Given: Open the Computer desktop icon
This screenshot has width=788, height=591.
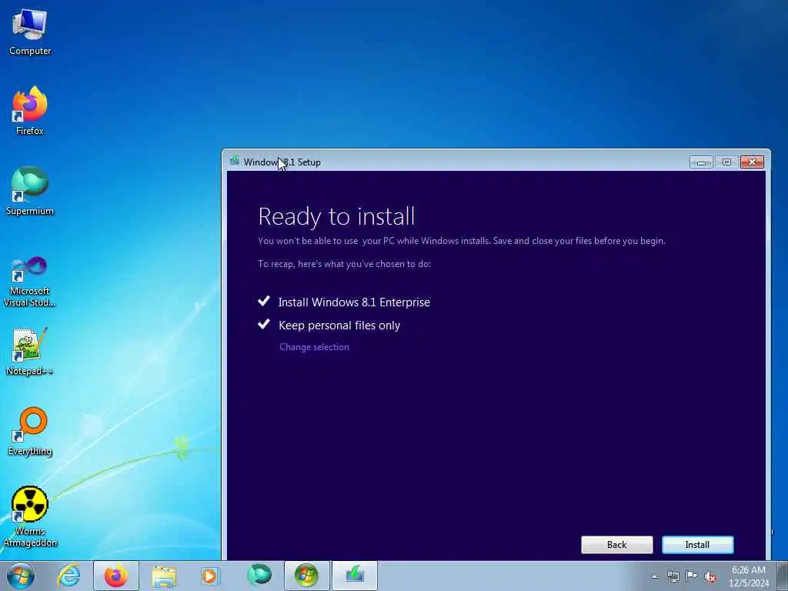Looking at the screenshot, I should [x=30, y=32].
